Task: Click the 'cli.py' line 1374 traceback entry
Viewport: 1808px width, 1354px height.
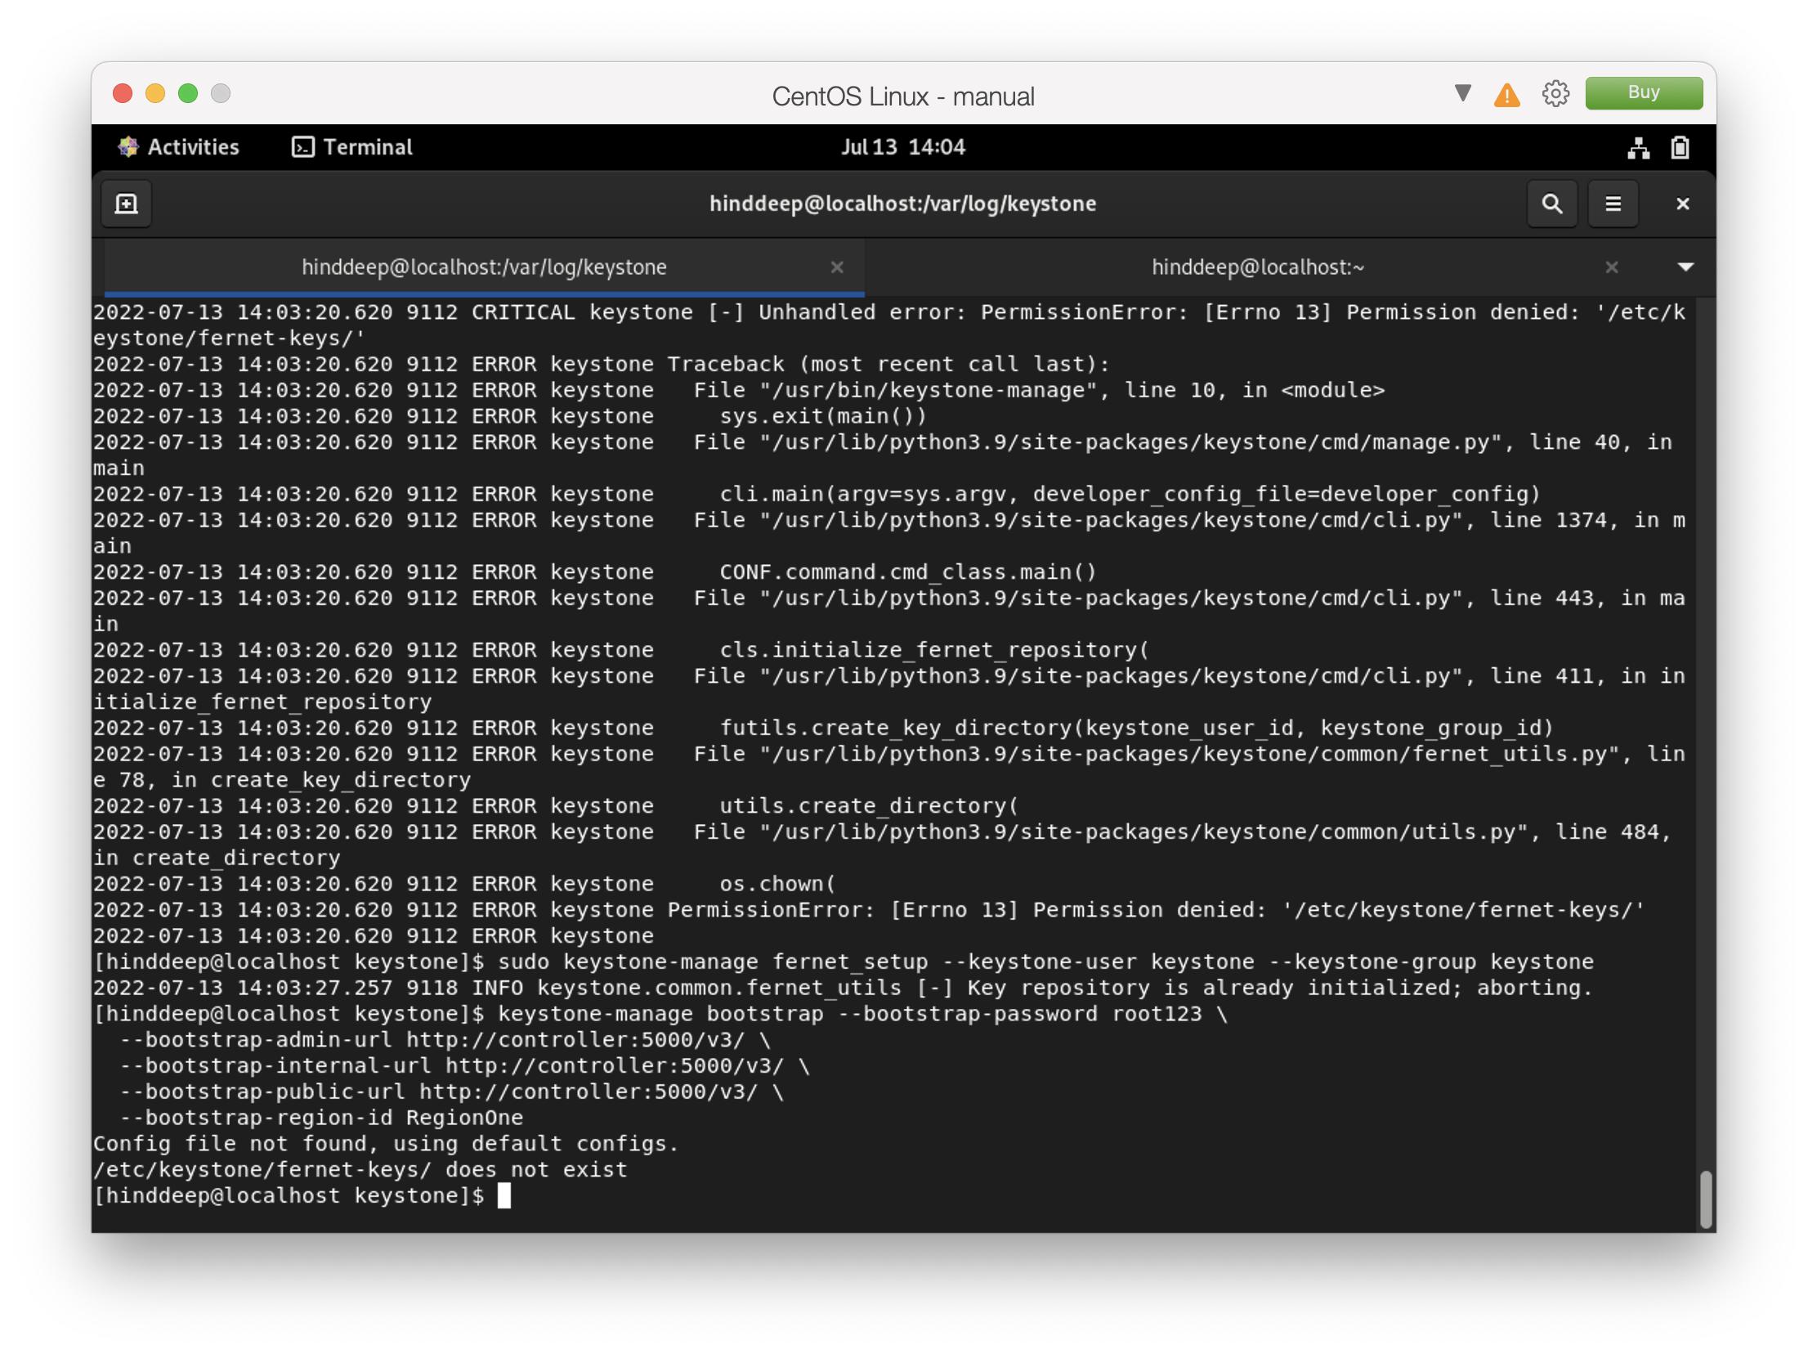Action: point(889,532)
